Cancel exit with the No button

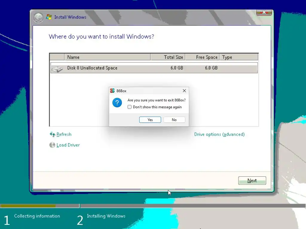pyautogui.click(x=174, y=120)
